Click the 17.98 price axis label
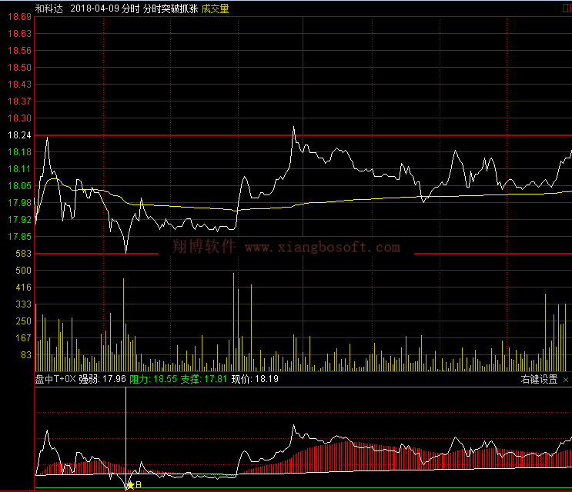The height and width of the screenshot is (492, 572). click(20, 203)
